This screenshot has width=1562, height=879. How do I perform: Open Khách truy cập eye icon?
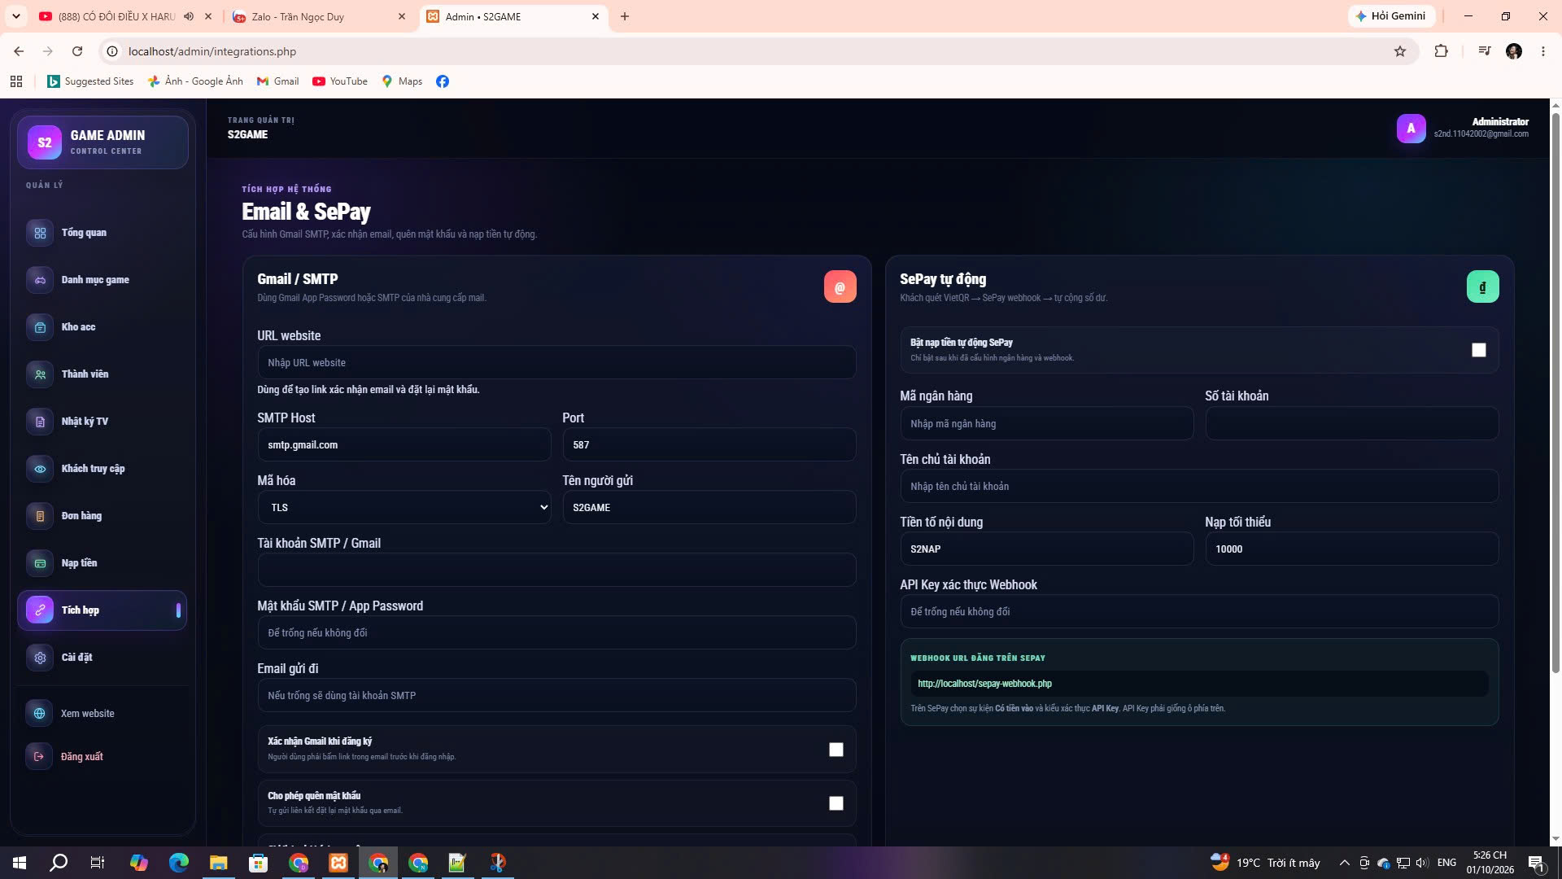40,469
